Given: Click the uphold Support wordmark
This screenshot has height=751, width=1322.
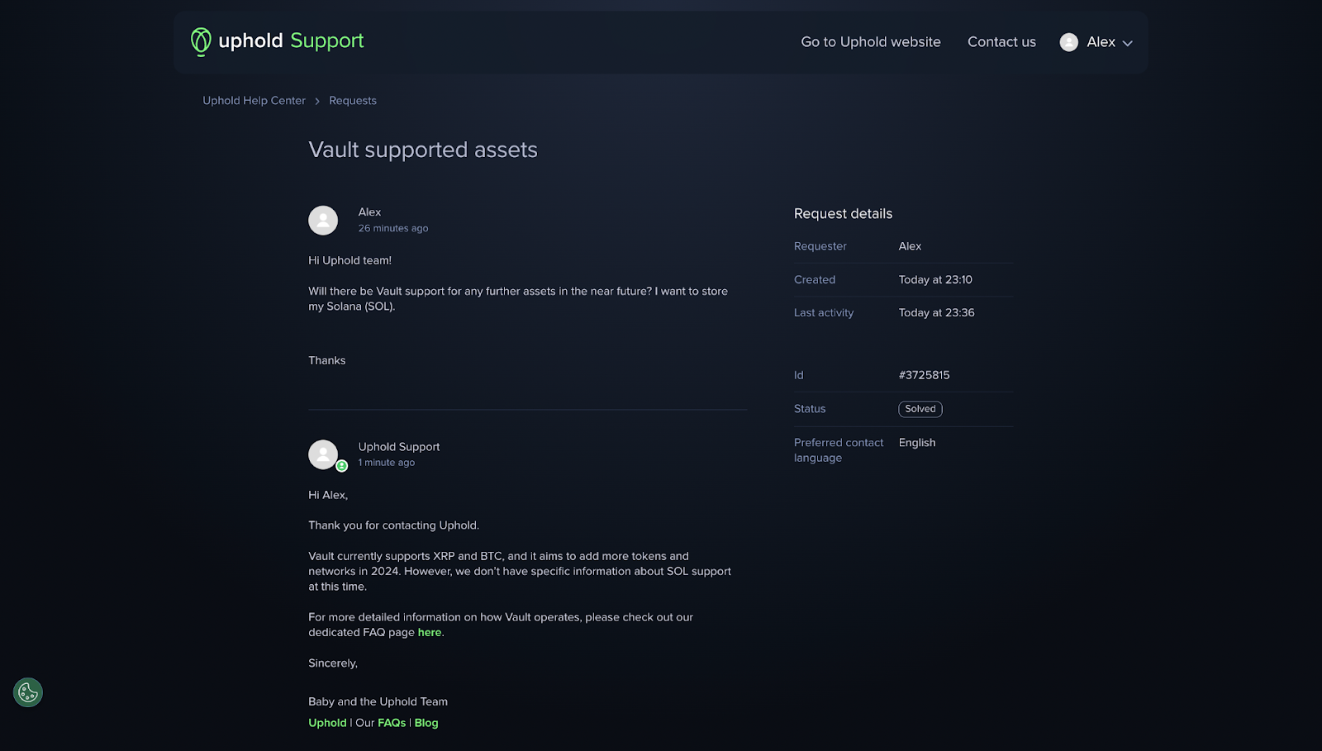Looking at the screenshot, I should point(291,40).
